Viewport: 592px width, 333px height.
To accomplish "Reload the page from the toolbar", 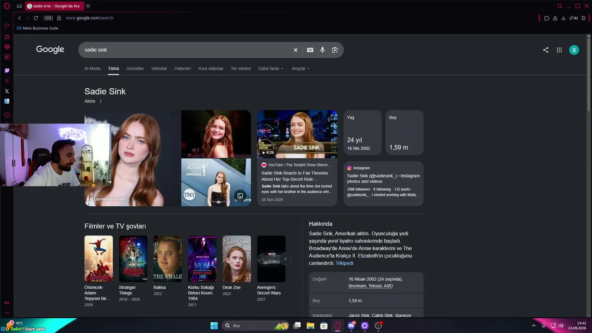I will click(36, 18).
